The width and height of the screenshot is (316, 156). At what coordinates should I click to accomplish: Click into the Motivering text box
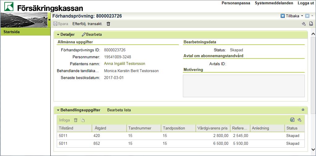(x=244, y=86)
